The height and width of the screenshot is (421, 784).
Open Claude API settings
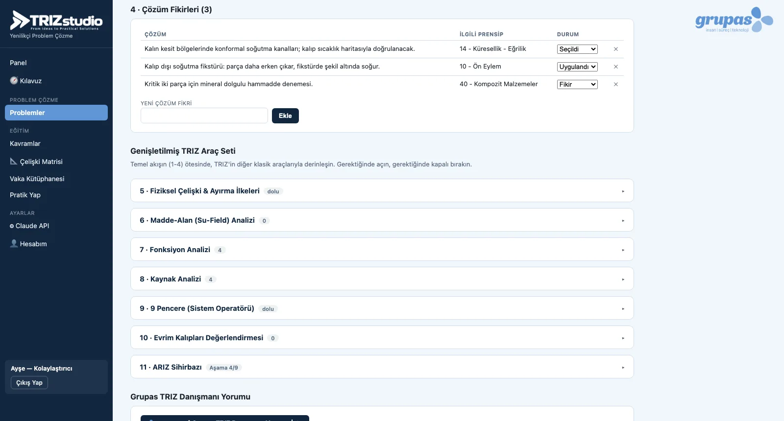pyautogui.click(x=56, y=226)
